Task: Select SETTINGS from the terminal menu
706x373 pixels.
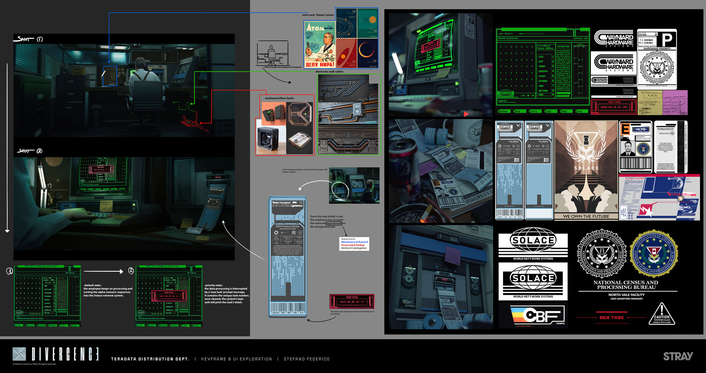Action: pyautogui.click(x=543, y=90)
